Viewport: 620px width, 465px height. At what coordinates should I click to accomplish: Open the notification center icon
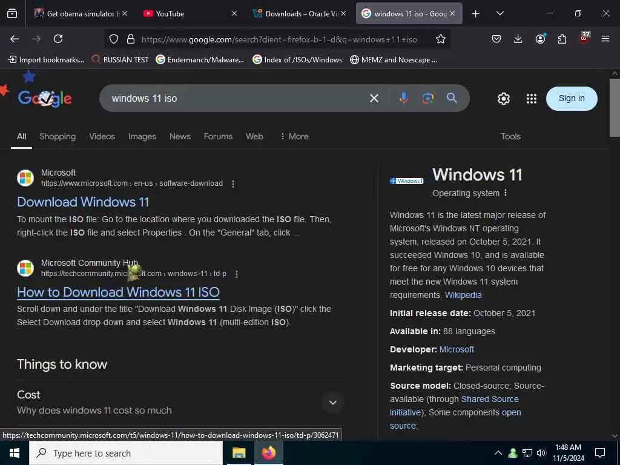(600, 453)
